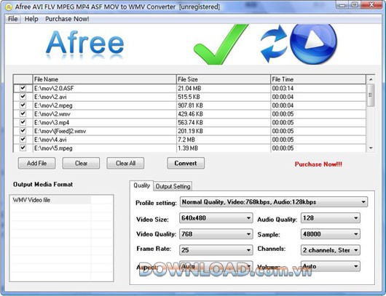Viewport: 386px width, 296px height.
Task: Sort by the File Time column header
Action: pyautogui.click(x=318, y=79)
